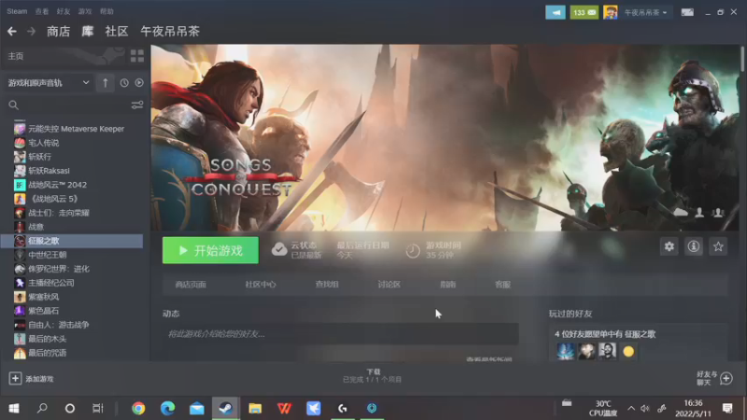Open the 讨论区 link
The width and height of the screenshot is (747, 420).
pos(389,285)
